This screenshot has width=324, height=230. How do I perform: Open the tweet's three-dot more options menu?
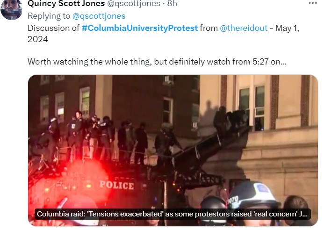(x=313, y=3)
